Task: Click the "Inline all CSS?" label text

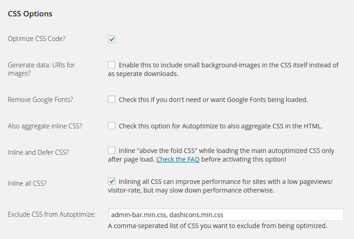Action: click(27, 183)
